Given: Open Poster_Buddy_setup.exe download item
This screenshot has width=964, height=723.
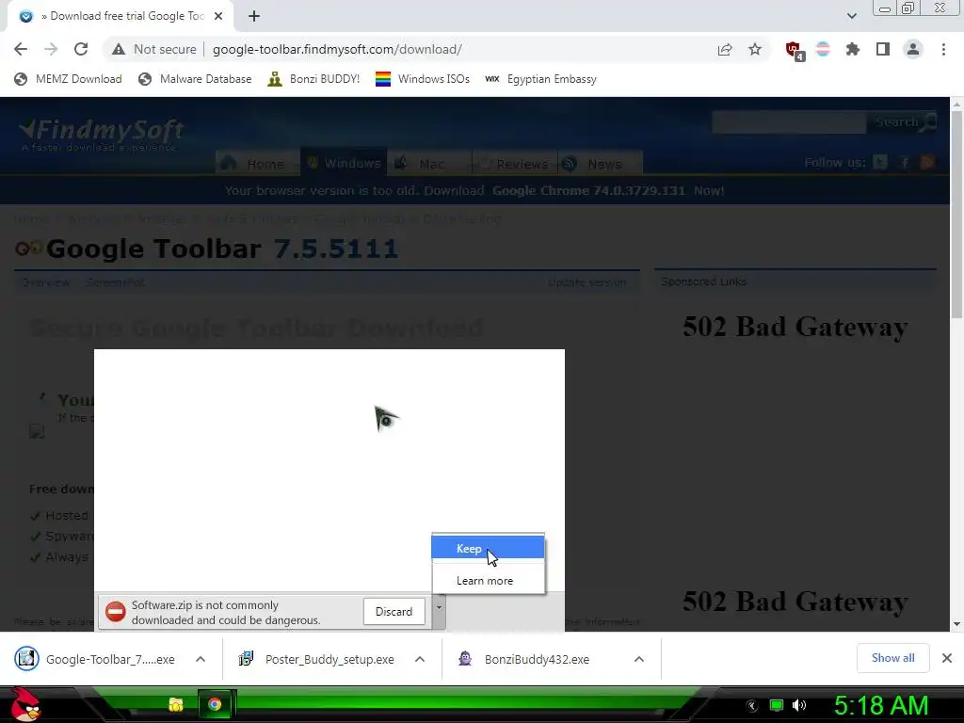Looking at the screenshot, I should pyautogui.click(x=316, y=659).
